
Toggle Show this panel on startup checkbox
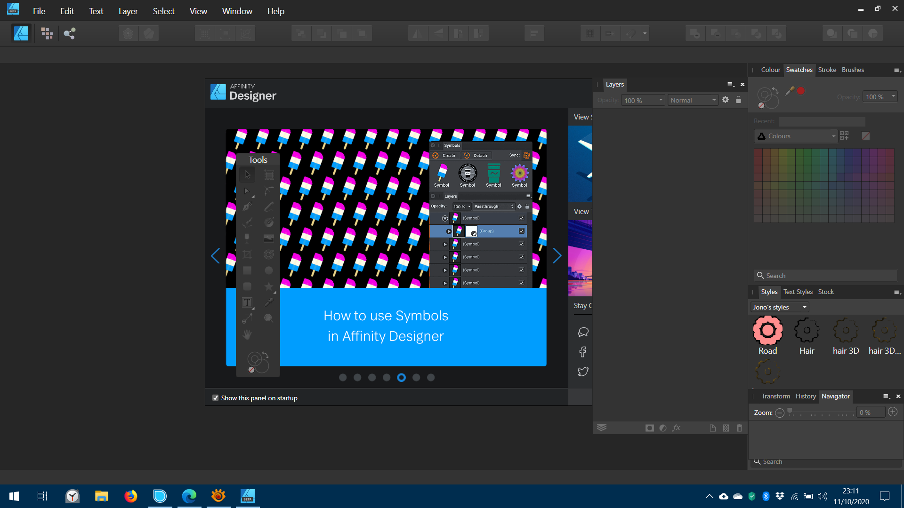[x=216, y=398]
